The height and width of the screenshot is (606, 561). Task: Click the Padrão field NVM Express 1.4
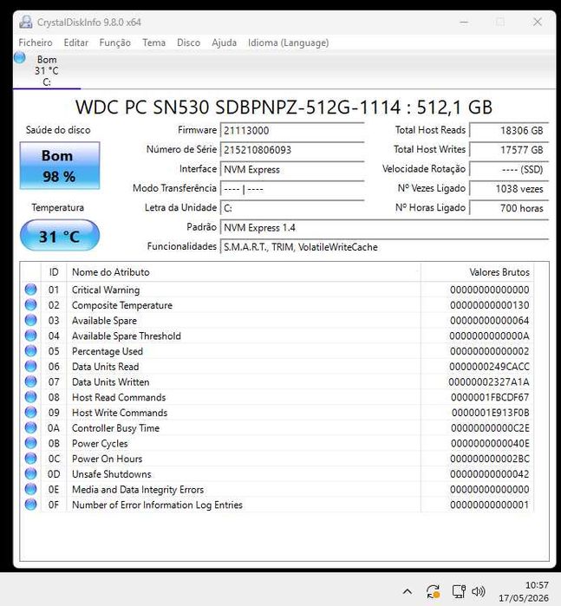click(384, 227)
